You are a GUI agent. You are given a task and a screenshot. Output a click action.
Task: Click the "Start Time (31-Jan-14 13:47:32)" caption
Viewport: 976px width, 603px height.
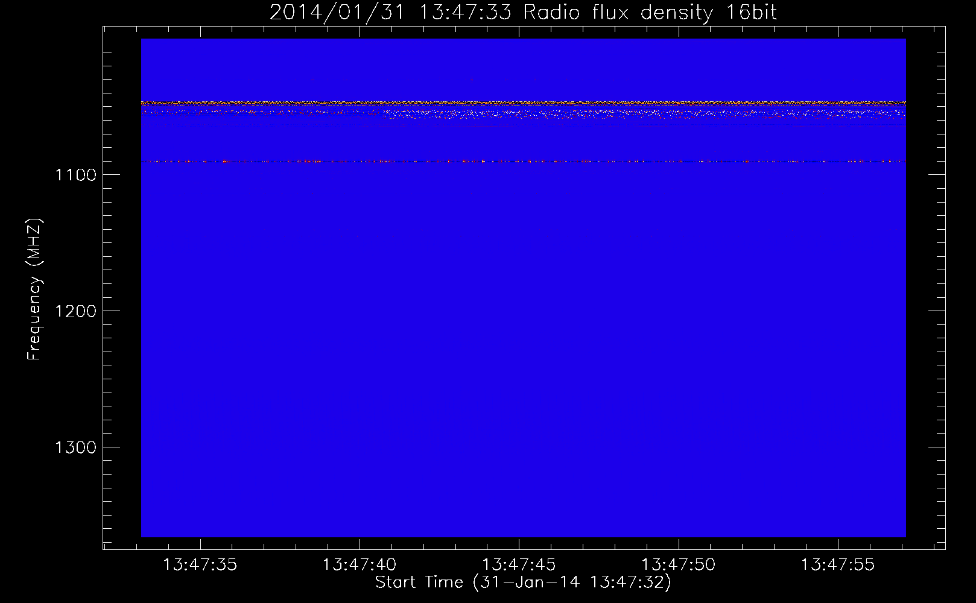(x=523, y=582)
